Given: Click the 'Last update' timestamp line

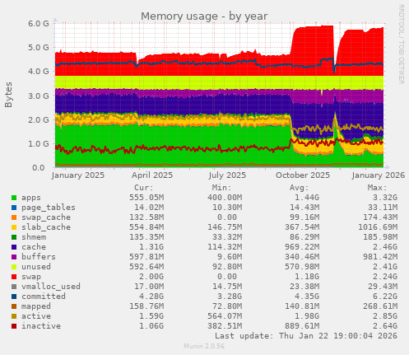Looking at the screenshot, I should point(306,336).
